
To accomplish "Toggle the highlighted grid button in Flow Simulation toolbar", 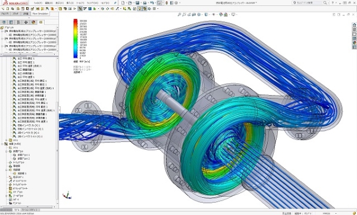I will 80,9.
